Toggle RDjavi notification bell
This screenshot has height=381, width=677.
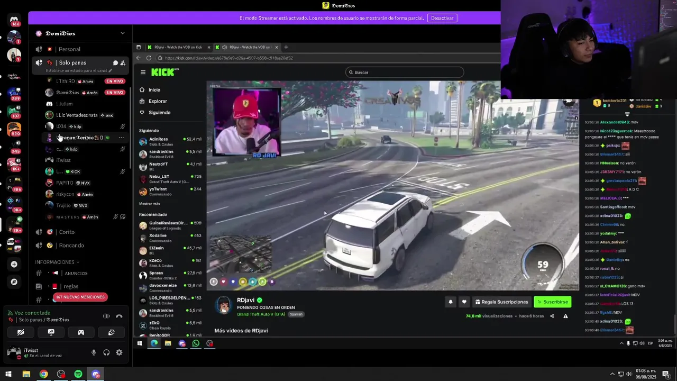pyautogui.click(x=451, y=302)
